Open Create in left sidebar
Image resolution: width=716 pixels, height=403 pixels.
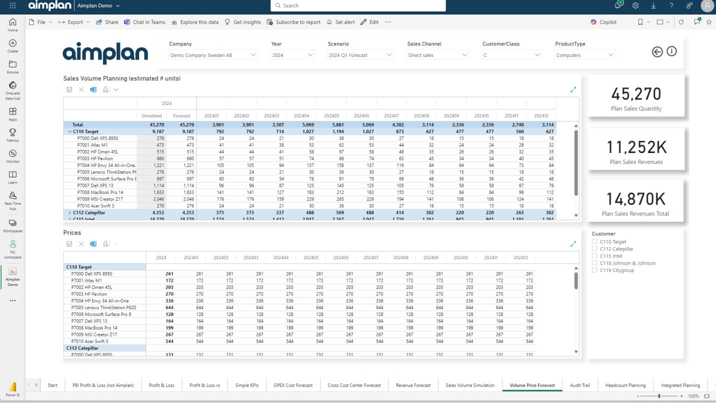click(12, 46)
